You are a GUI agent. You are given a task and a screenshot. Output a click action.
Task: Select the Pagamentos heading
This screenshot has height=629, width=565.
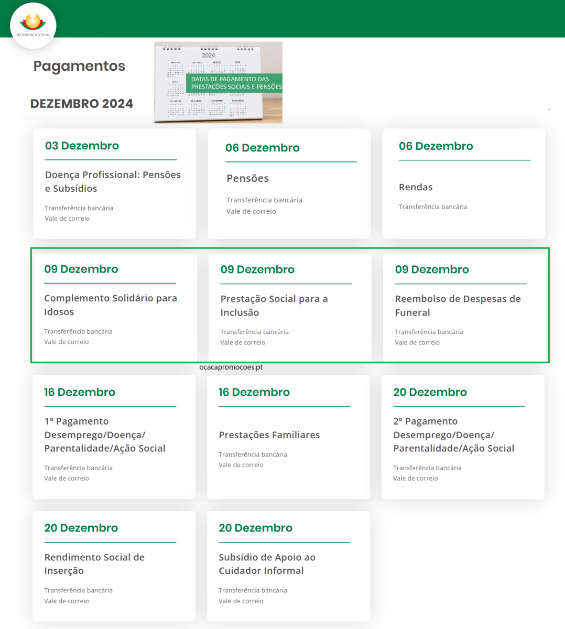79,66
